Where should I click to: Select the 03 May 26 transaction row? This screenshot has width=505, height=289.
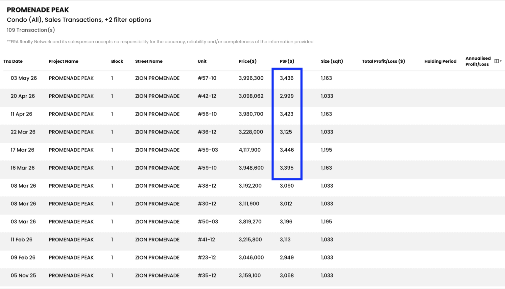252,78
